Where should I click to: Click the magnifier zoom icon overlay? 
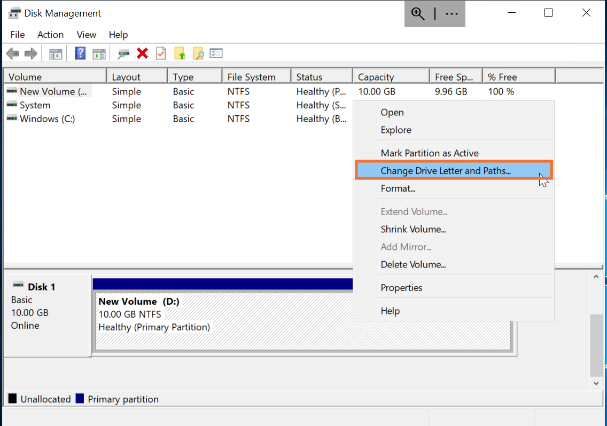tap(418, 13)
